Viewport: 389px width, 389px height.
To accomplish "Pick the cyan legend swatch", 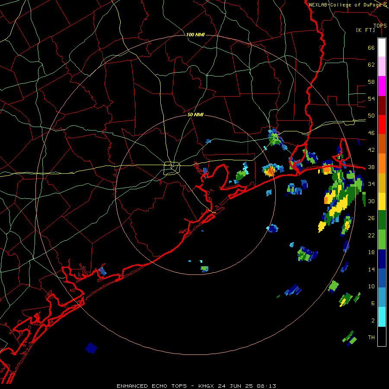I will coord(382,317).
